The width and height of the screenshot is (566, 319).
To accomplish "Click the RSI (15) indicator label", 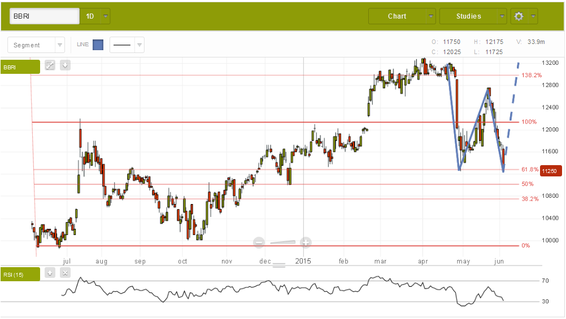I will point(20,274).
